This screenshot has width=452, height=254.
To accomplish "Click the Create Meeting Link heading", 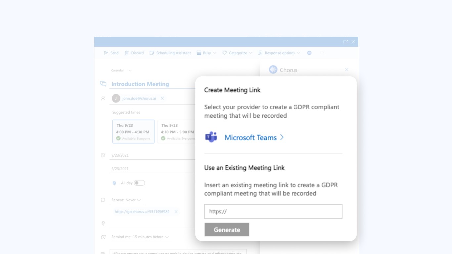I will [x=232, y=90].
